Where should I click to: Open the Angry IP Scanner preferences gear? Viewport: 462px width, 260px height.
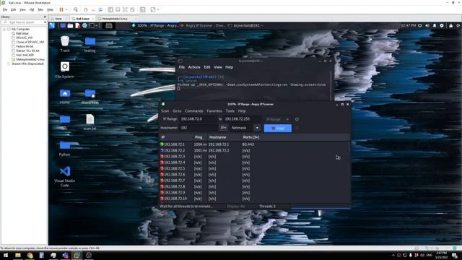(297, 119)
